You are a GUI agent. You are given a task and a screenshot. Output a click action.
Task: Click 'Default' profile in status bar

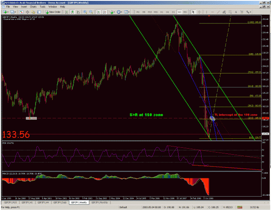(x=123, y=207)
